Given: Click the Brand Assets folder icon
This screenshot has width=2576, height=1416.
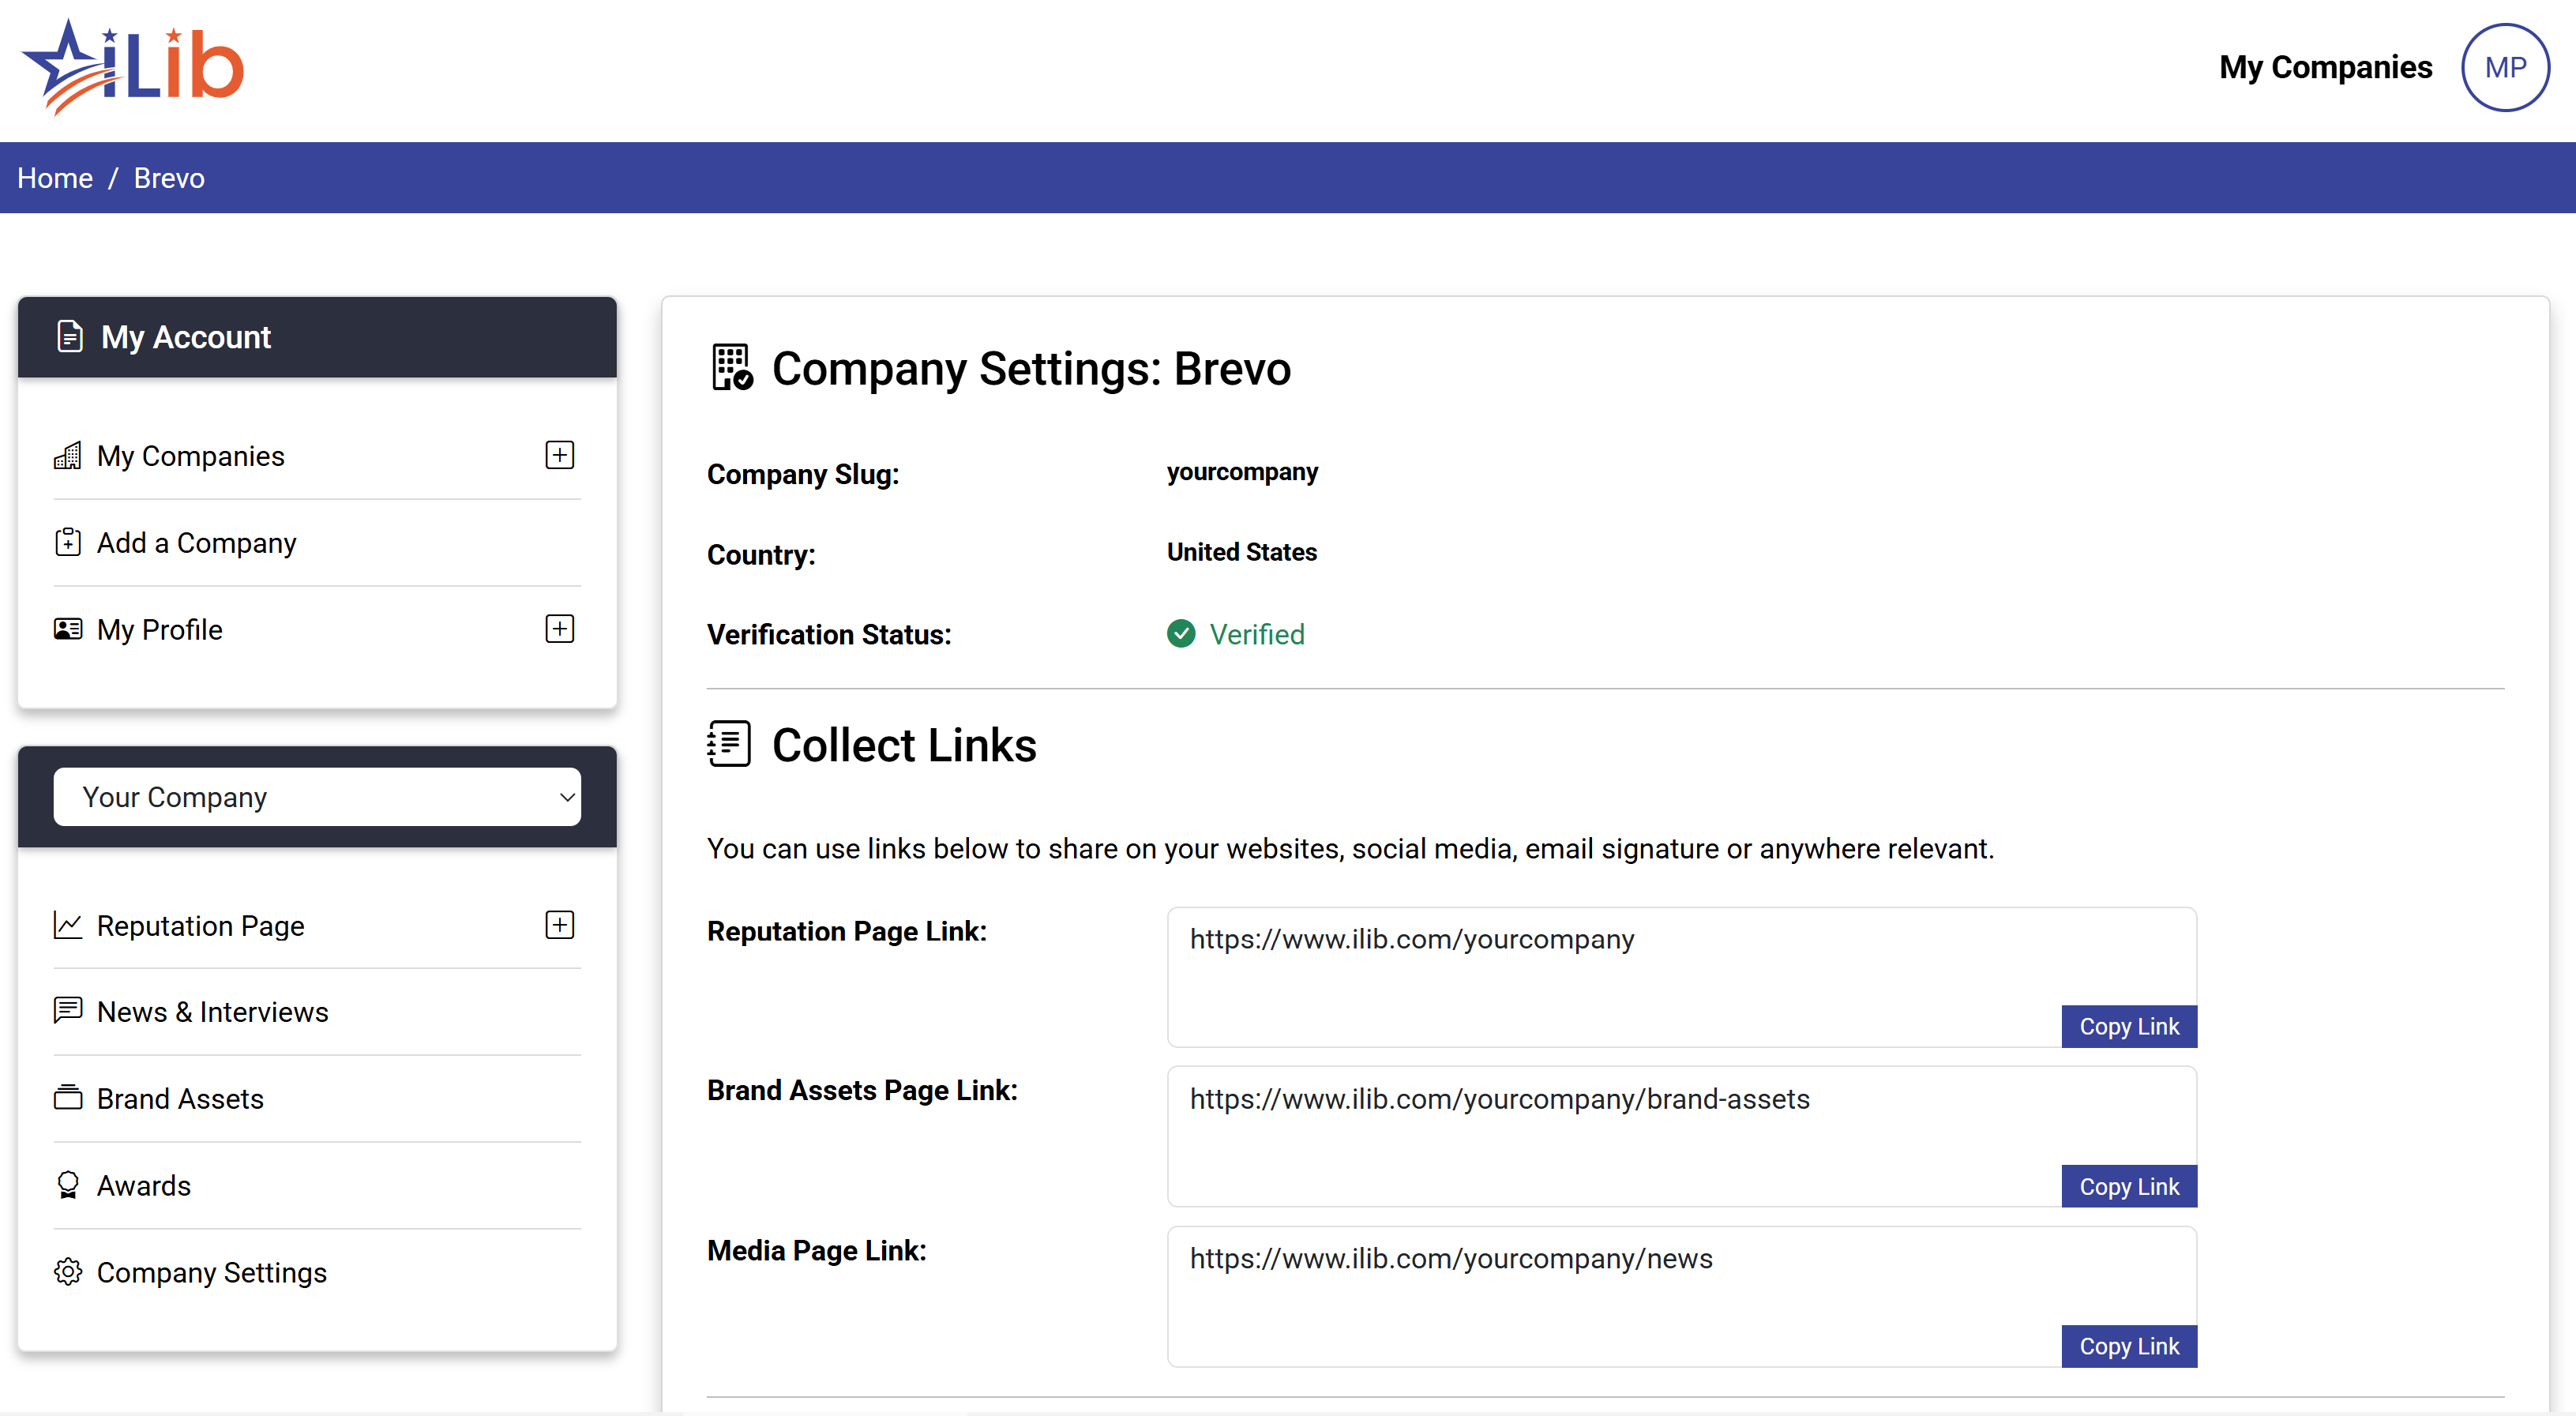Looking at the screenshot, I should click(67, 1098).
